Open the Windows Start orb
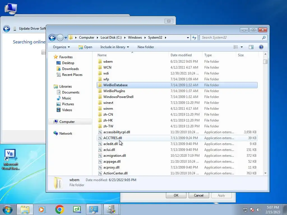The width and height of the screenshot is (287, 215). pos(7,209)
